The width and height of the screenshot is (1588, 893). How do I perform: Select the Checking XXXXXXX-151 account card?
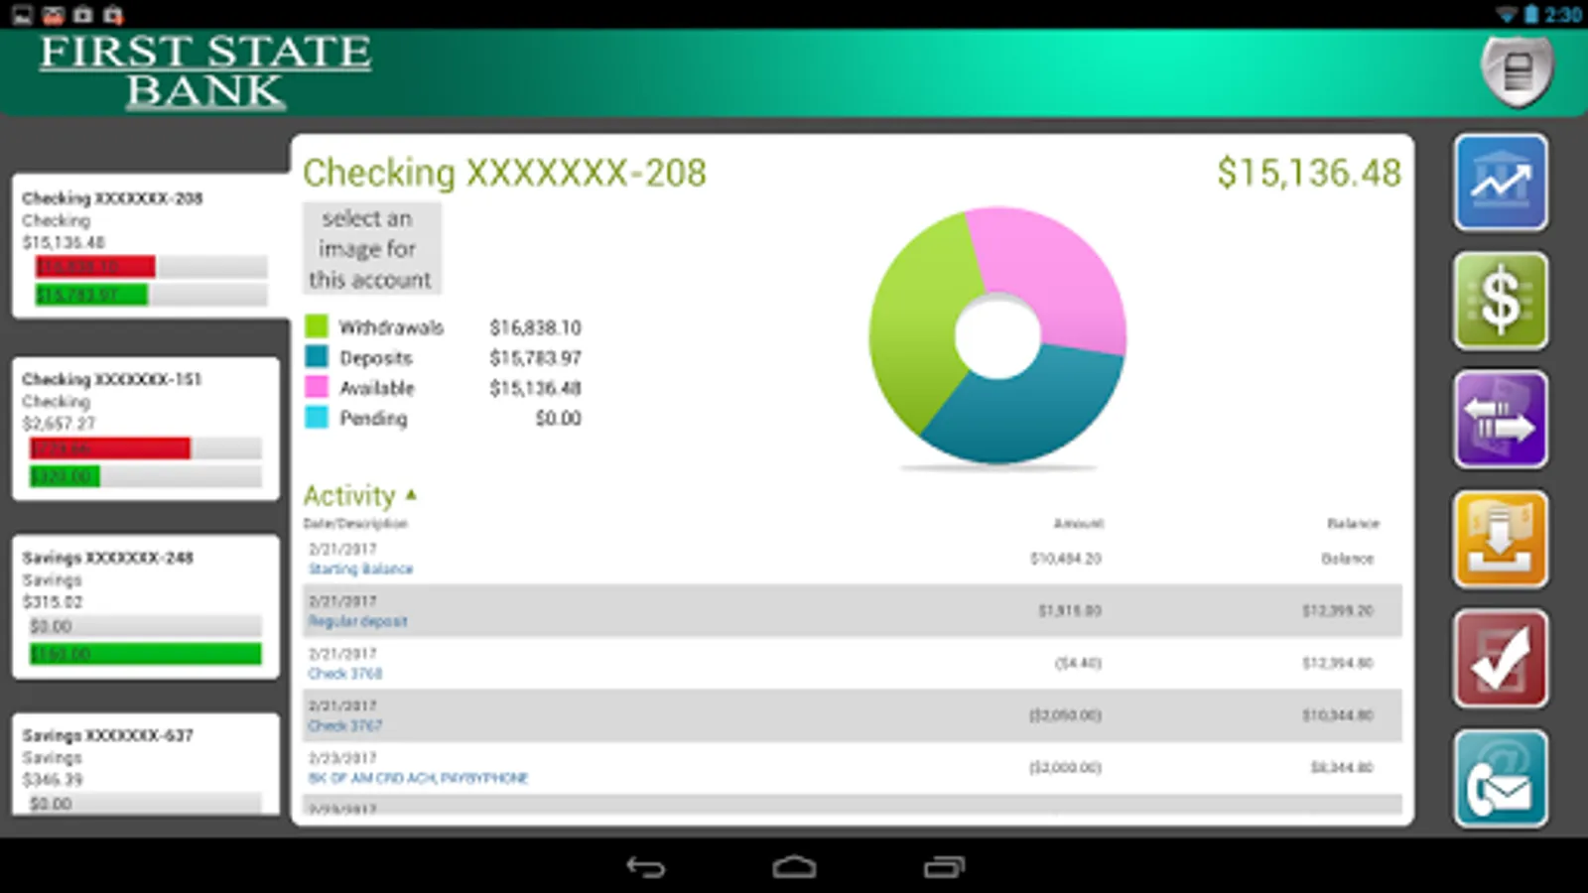(x=146, y=429)
